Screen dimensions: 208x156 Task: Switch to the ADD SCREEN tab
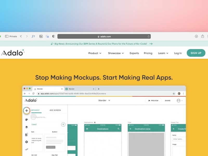click(55, 110)
